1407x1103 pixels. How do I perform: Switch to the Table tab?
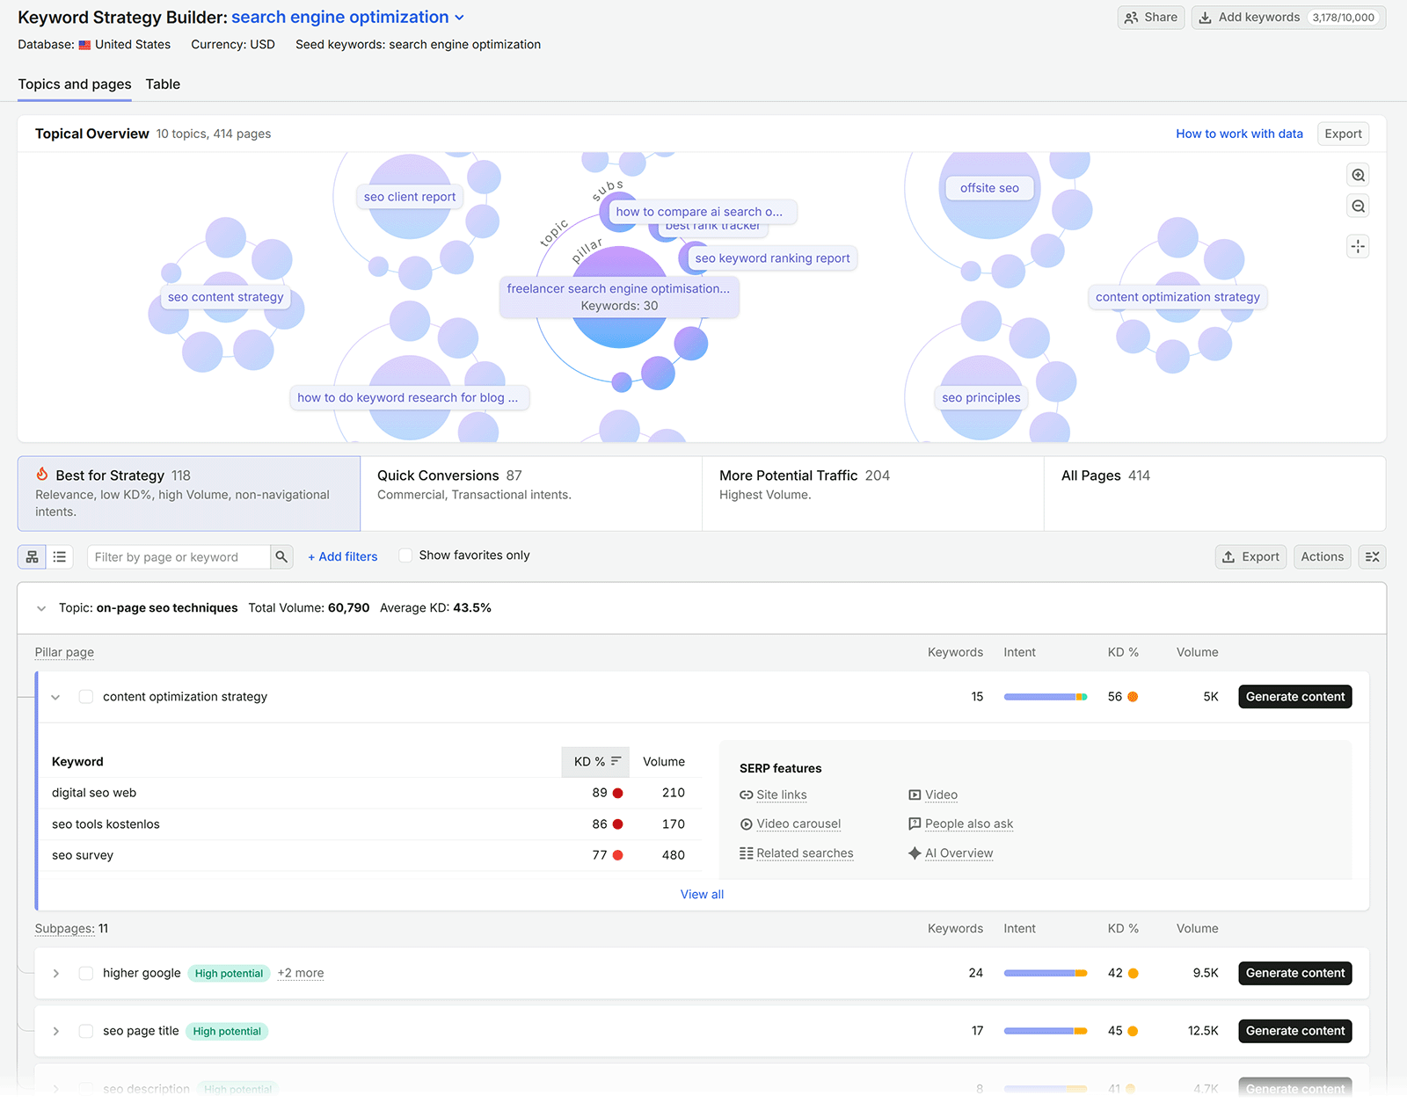click(163, 84)
